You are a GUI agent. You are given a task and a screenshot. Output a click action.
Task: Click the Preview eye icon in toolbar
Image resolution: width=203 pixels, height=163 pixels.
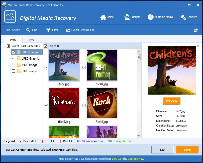(8, 30)
